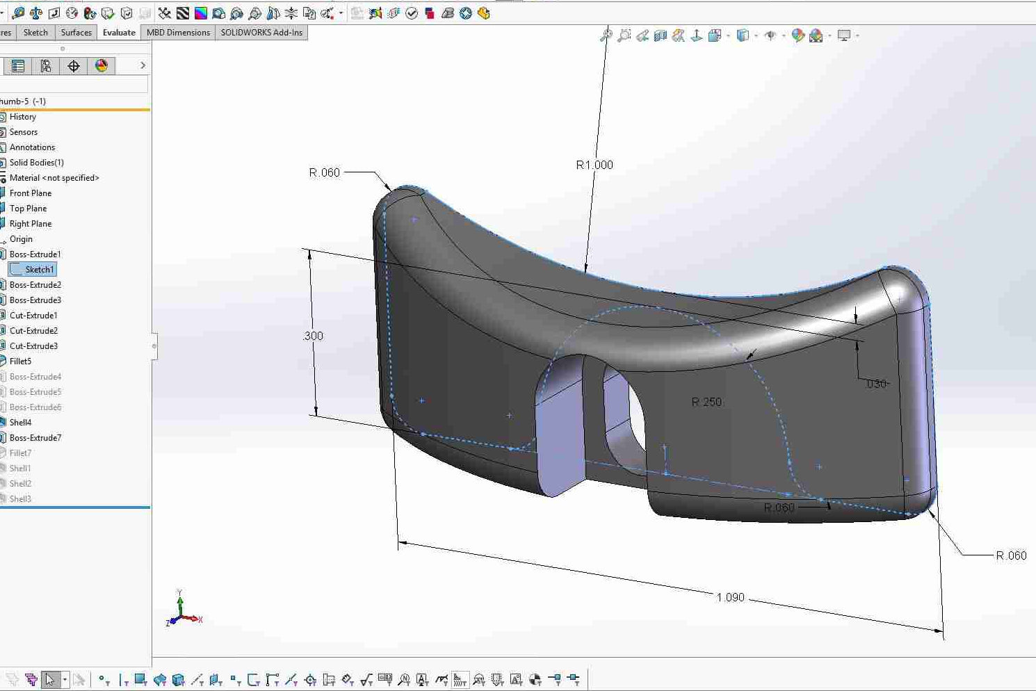This screenshot has width=1036, height=691.
Task: Open the Display Style dropdown arrow
Action: (756, 35)
